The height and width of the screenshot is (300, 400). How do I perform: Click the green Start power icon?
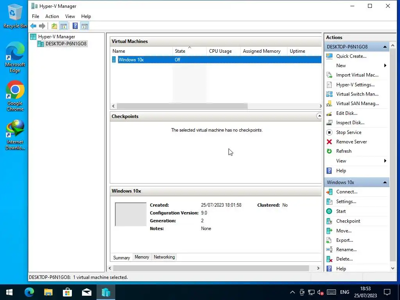click(x=329, y=211)
